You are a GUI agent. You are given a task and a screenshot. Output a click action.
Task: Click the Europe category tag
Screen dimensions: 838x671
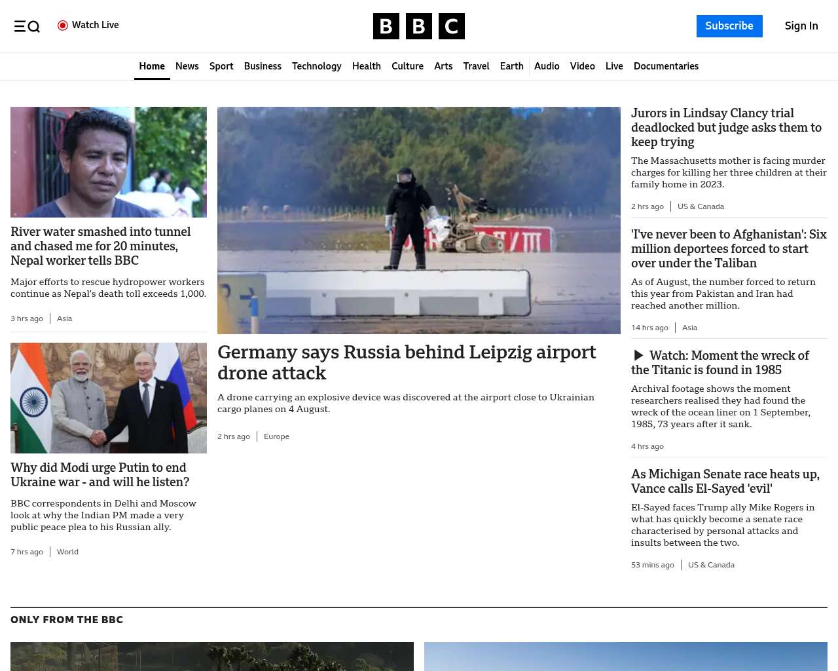click(276, 436)
